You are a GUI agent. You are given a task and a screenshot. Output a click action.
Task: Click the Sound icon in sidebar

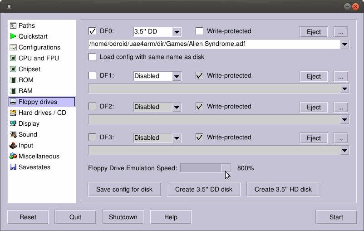(13, 134)
